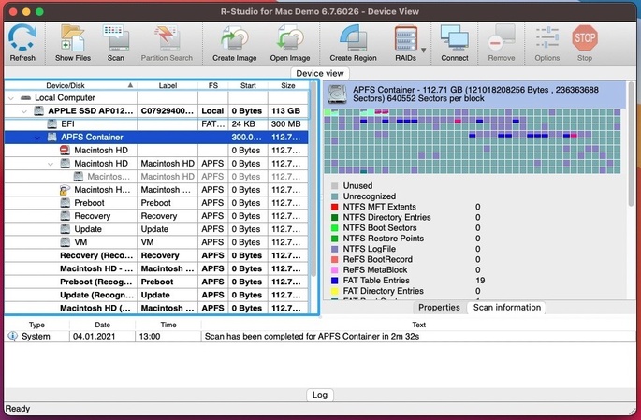Click the device tree vertical scrollbar
Viewport: 641px width, 420px height.
point(313,180)
